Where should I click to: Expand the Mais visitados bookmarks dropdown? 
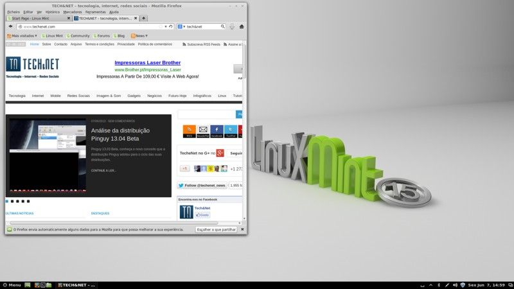tap(22, 36)
